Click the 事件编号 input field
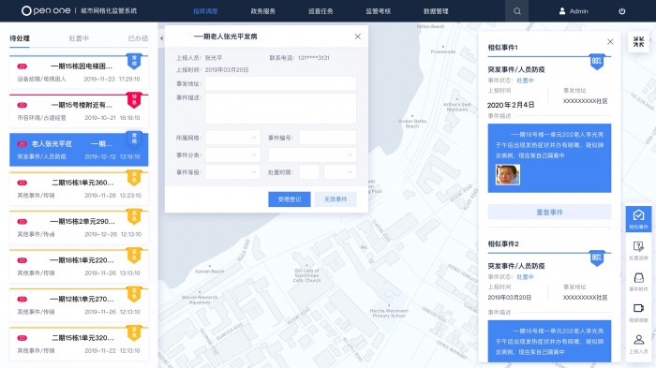656x368 pixels. click(x=328, y=138)
